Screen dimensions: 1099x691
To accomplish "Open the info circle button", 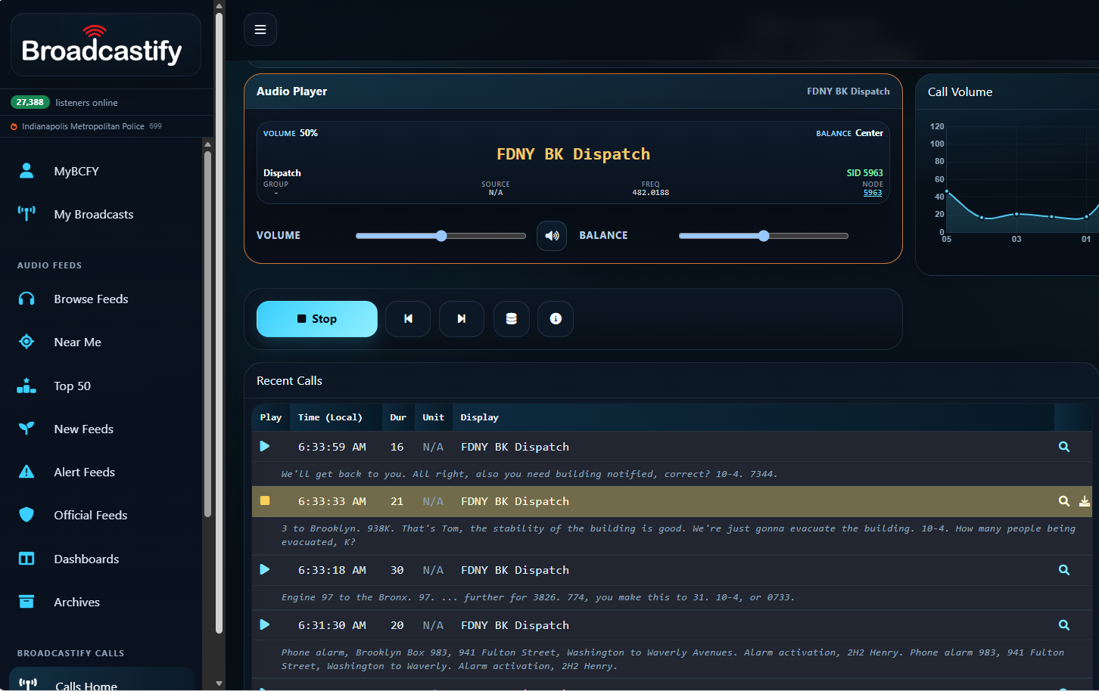I will [x=556, y=319].
